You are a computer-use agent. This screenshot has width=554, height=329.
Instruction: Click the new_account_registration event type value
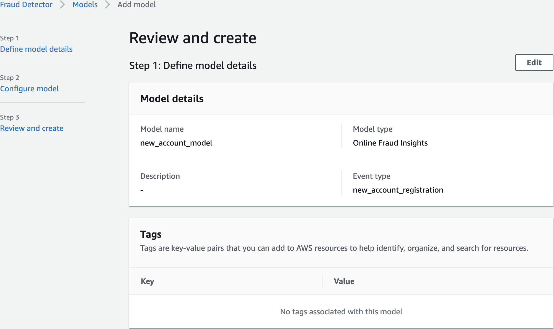pyautogui.click(x=398, y=190)
